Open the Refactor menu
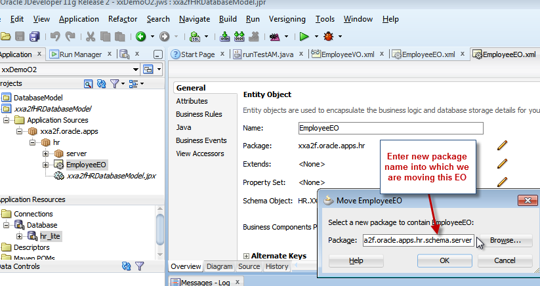 point(123,19)
